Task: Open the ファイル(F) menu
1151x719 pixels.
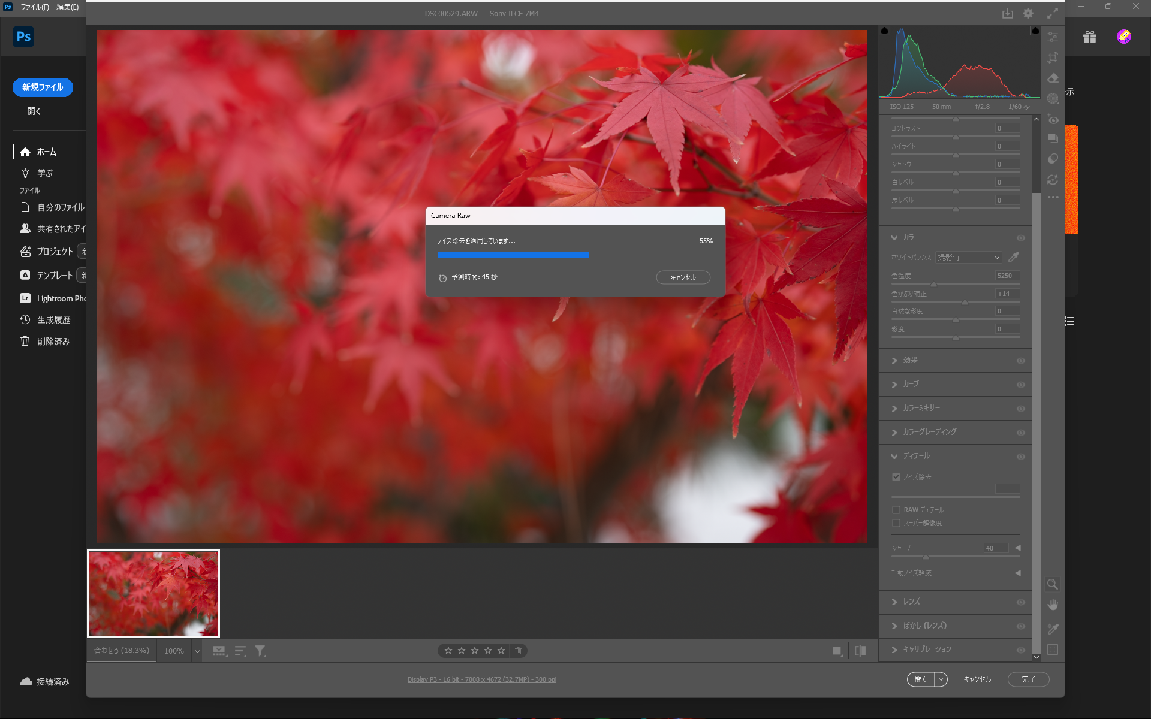Action: pos(35,7)
